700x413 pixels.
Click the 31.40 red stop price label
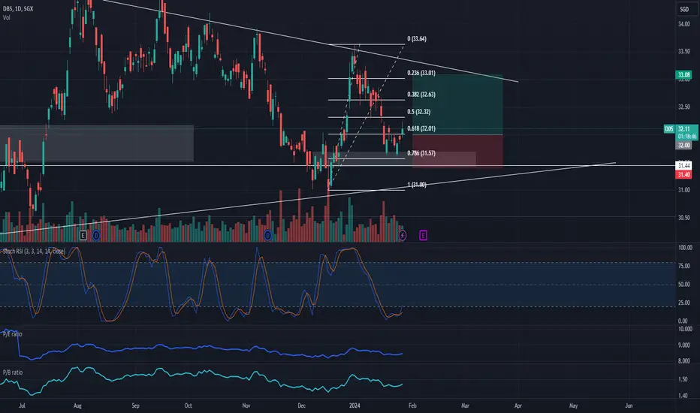click(x=684, y=174)
